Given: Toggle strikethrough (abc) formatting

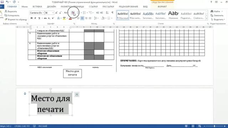Looking at the screenshot, I should [x=45, y=18].
